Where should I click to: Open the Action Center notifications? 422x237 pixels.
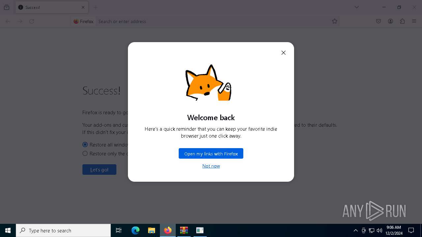coord(411,230)
